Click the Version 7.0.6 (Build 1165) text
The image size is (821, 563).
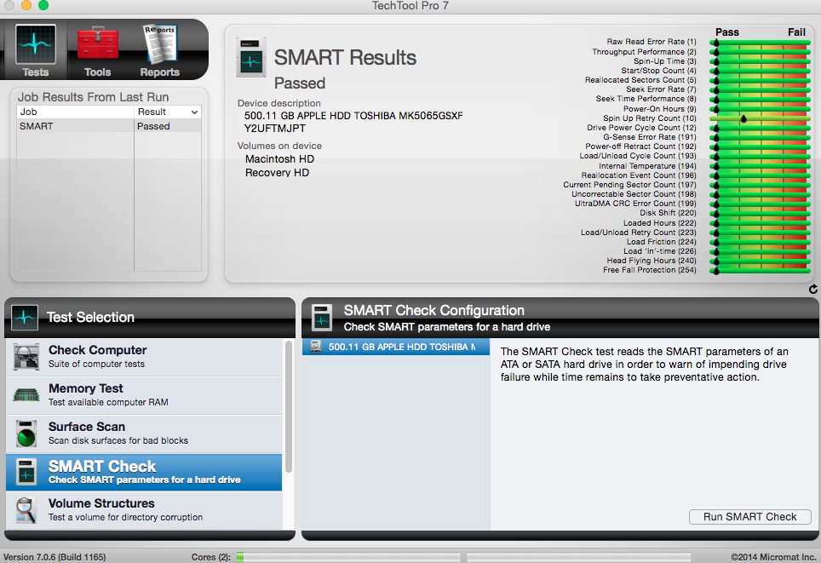pyautogui.click(x=55, y=557)
